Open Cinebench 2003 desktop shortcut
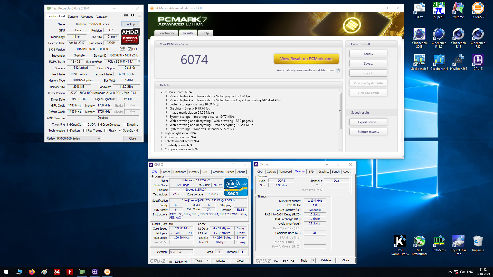Image resolution: width=493 pixels, height=277 pixels. [419, 38]
